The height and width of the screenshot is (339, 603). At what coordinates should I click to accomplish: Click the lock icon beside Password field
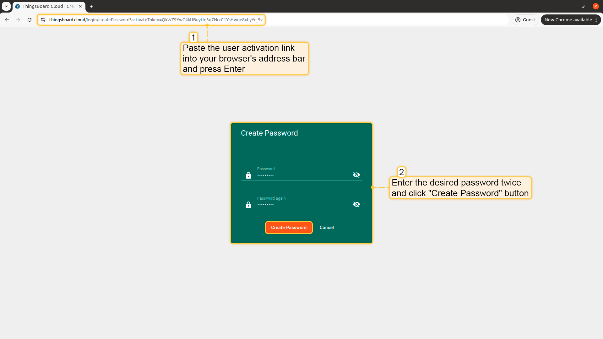(248, 175)
